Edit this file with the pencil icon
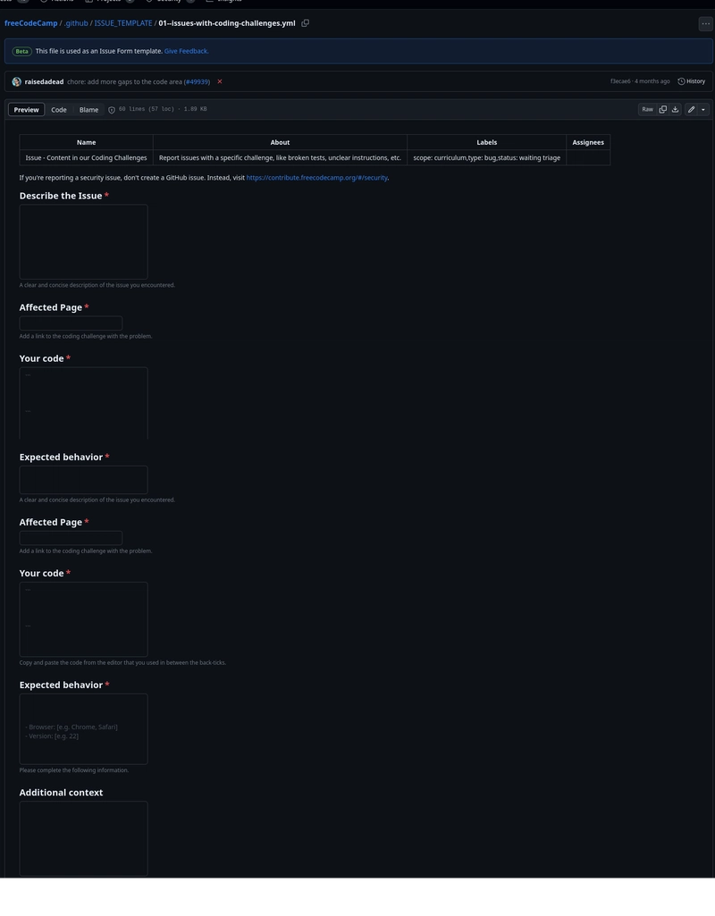 691,109
